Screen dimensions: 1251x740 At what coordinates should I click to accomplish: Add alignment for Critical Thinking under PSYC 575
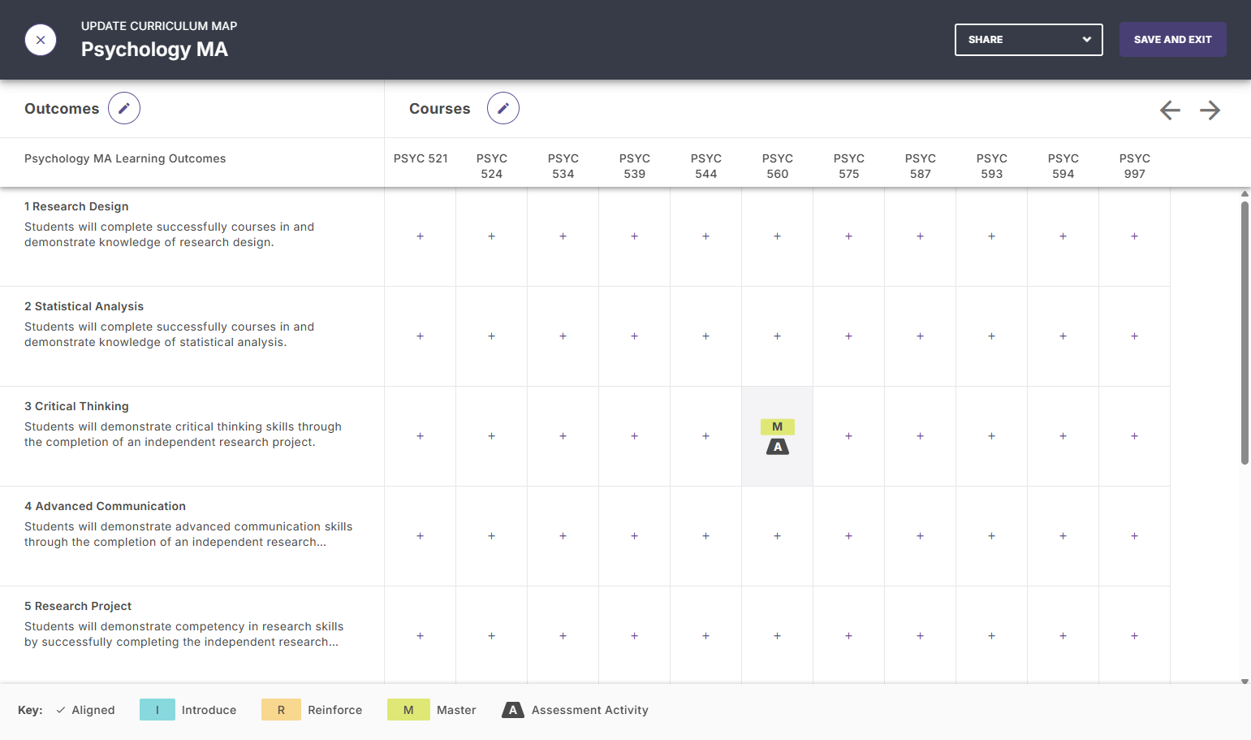[x=849, y=436]
